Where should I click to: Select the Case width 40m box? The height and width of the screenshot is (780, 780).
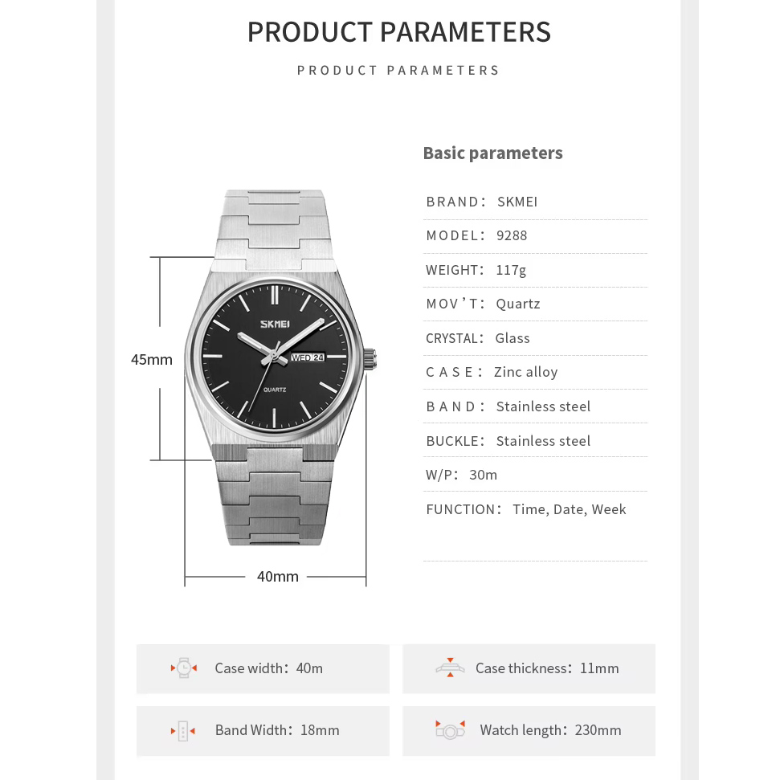click(263, 668)
